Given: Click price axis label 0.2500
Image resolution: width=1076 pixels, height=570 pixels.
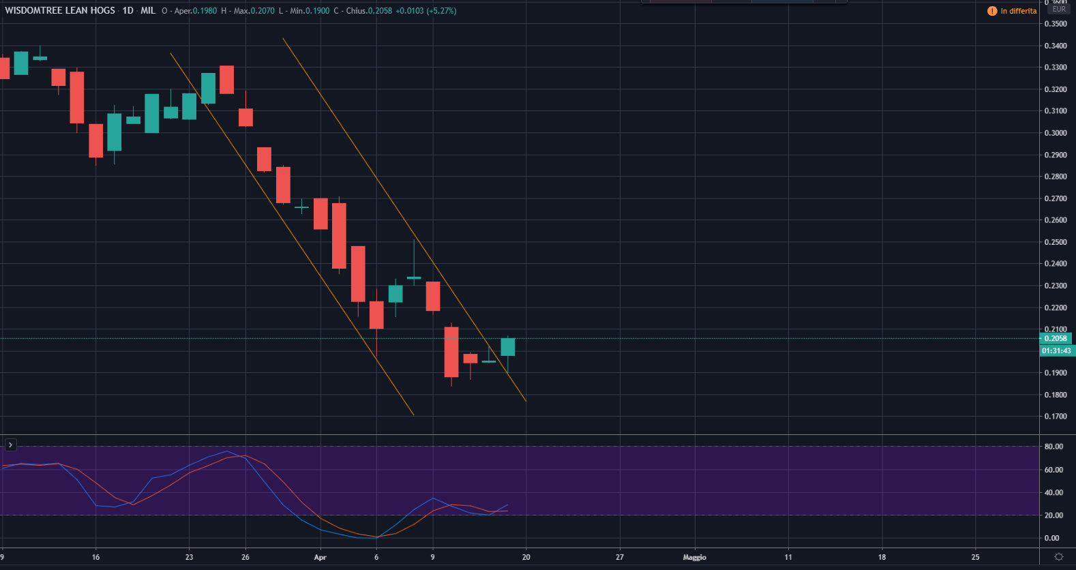Looking at the screenshot, I should (x=1056, y=242).
